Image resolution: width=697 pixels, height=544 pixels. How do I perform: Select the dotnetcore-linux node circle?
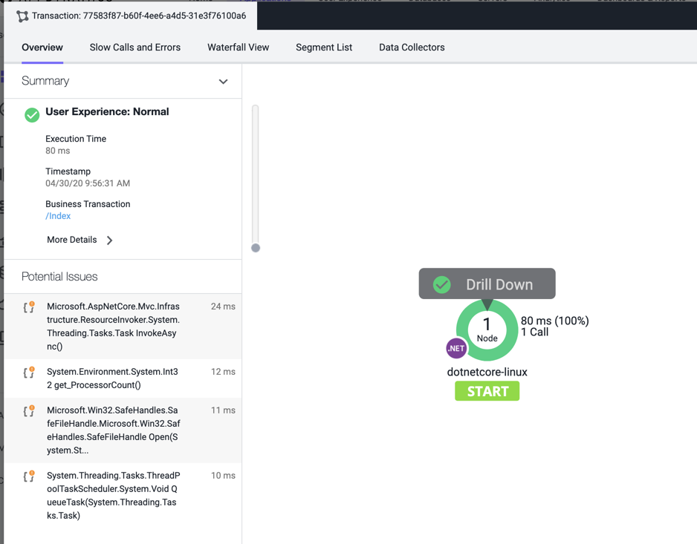point(487,330)
